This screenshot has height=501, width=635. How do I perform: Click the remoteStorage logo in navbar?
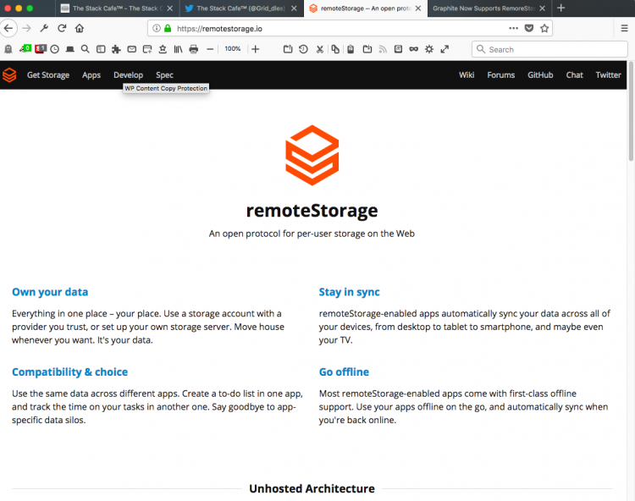click(x=9, y=74)
